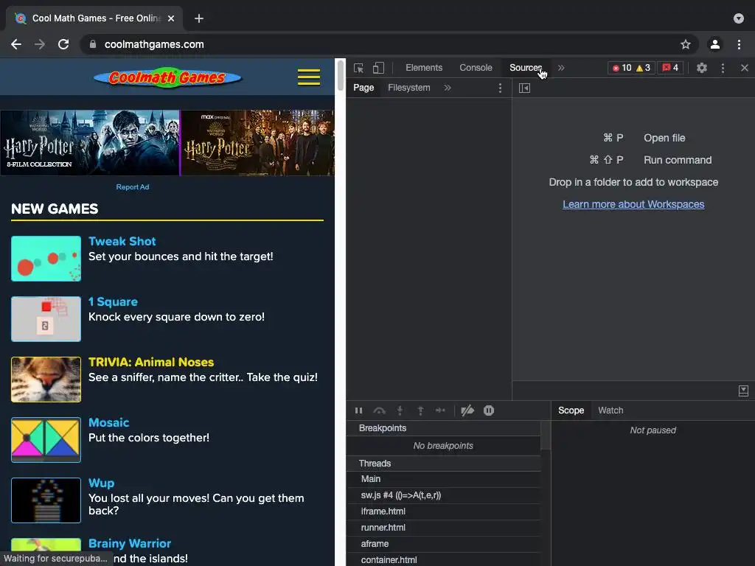Open a new browser tab
Image resolution: width=755 pixels, height=566 pixels.
(199, 18)
